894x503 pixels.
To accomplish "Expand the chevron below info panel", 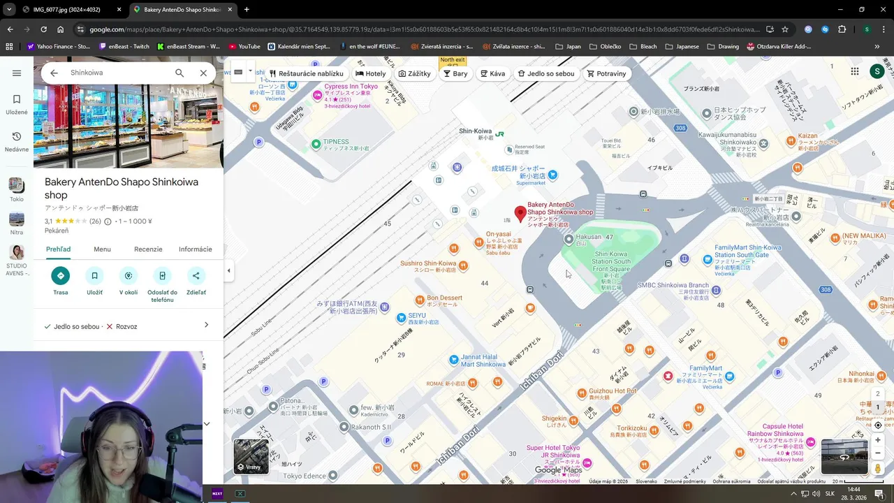I will 207,423.
